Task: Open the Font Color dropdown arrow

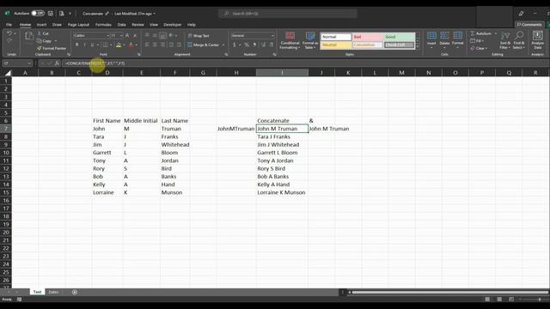Action: pos(137,45)
